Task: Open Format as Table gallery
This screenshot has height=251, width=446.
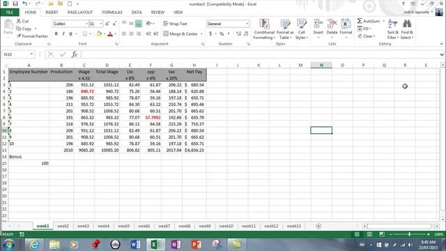Action: tap(285, 29)
